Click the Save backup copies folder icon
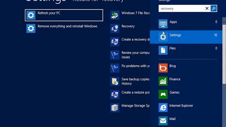Image resolution: width=226 pixels, height=127 pixels. (x=115, y=81)
